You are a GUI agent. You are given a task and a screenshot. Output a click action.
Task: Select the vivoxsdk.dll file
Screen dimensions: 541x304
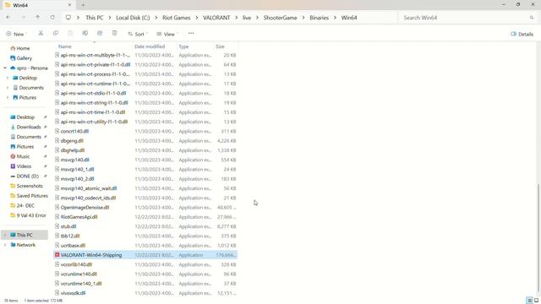pos(145,293)
